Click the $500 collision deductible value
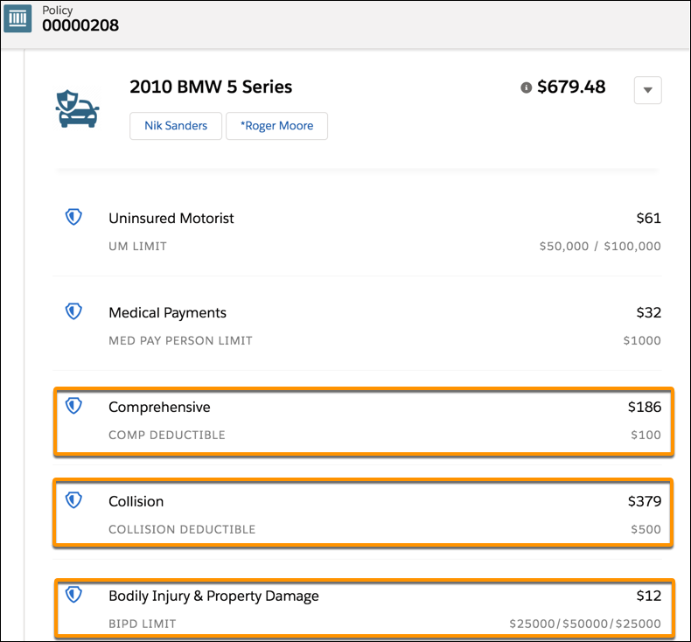Image resolution: width=691 pixels, height=642 pixels. click(646, 529)
